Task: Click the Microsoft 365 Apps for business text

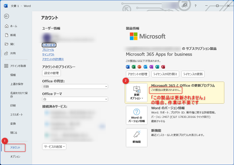Action: click(x=159, y=54)
